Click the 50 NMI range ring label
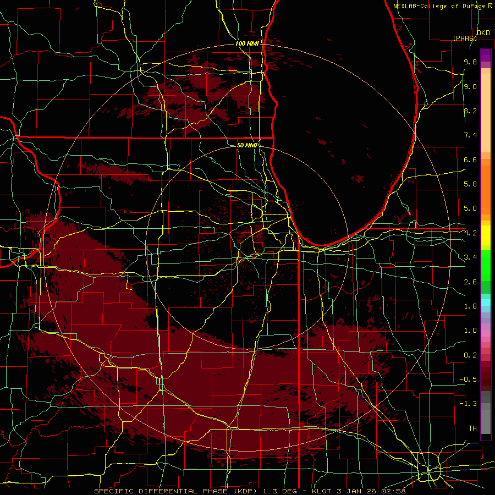 (x=247, y=145)
